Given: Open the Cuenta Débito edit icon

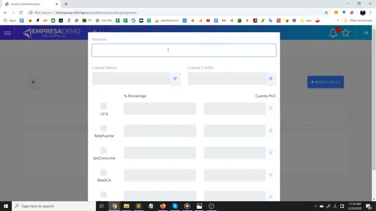Looking at the screenshot, I should coord(175,79).
